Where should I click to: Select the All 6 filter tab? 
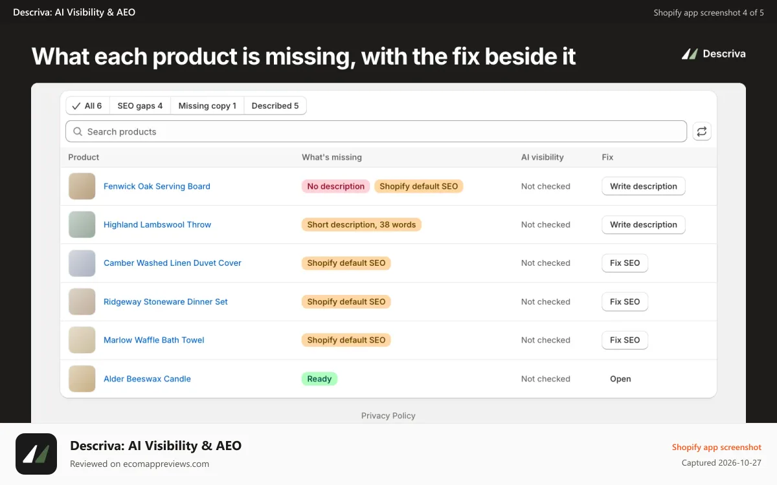pos(87,105)
